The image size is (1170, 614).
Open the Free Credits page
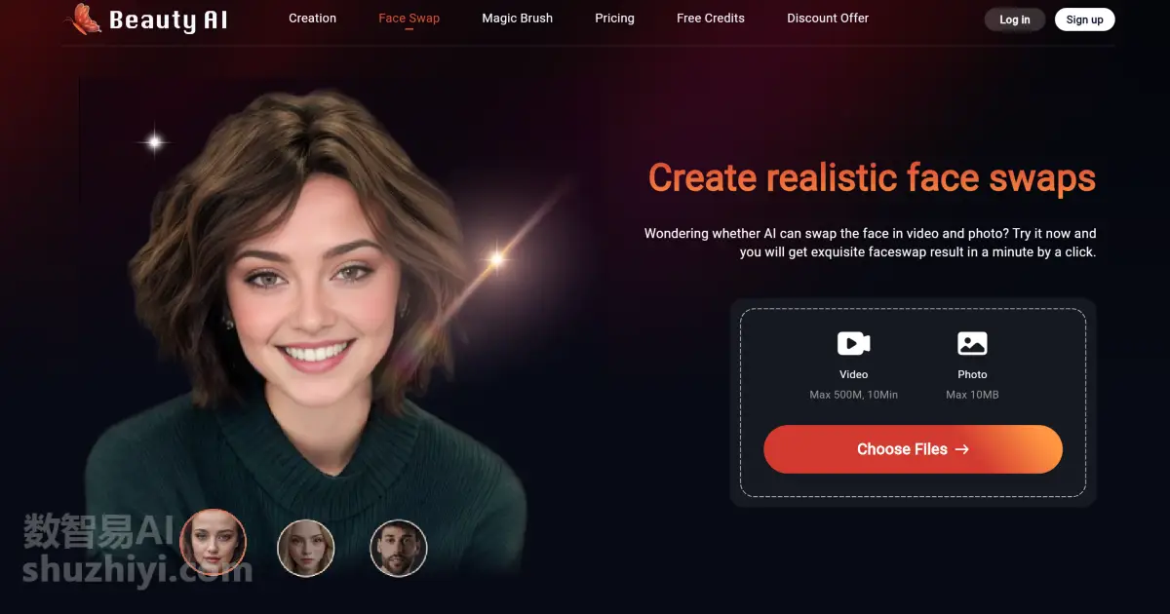click(711, 19)
